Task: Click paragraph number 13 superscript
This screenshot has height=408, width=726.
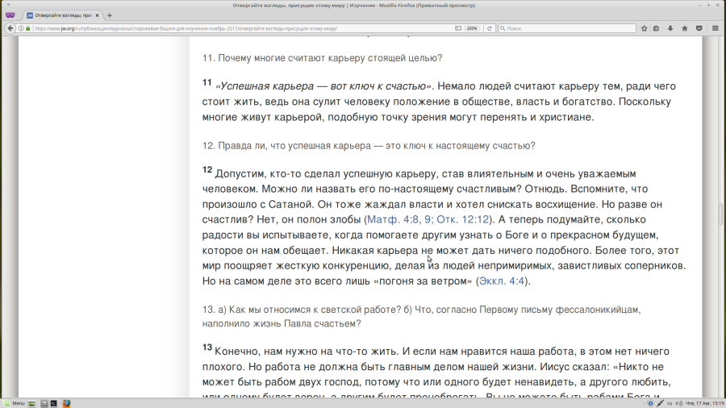Action: pyautogui.click(x=207, y=348)
